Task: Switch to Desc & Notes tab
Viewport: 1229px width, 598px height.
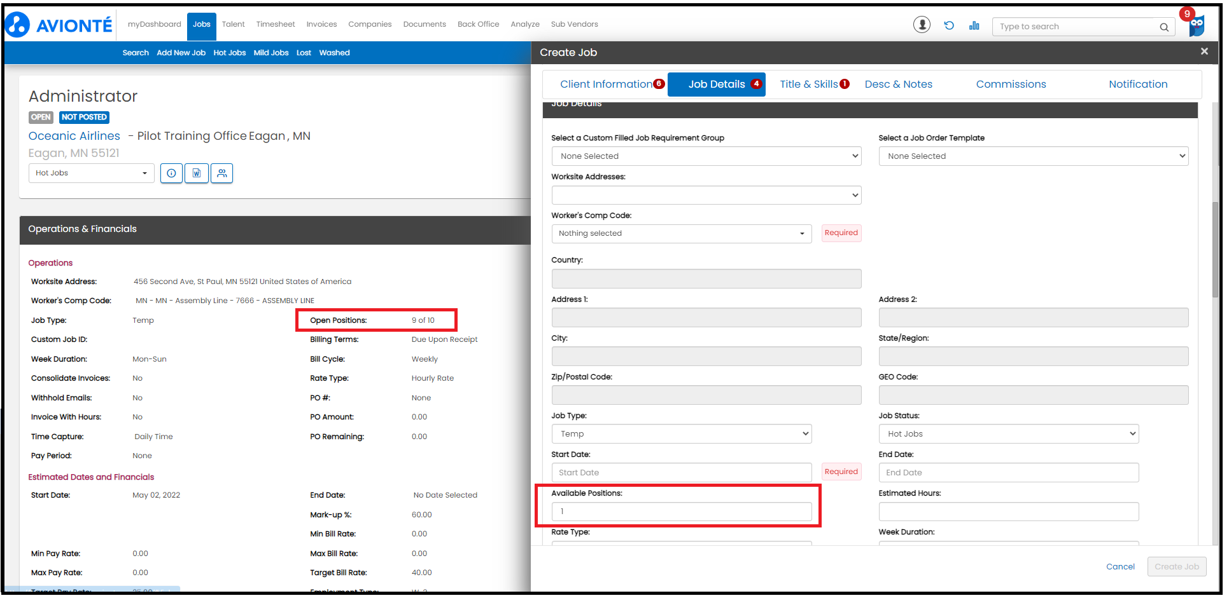Action: [x=898, y=84]
